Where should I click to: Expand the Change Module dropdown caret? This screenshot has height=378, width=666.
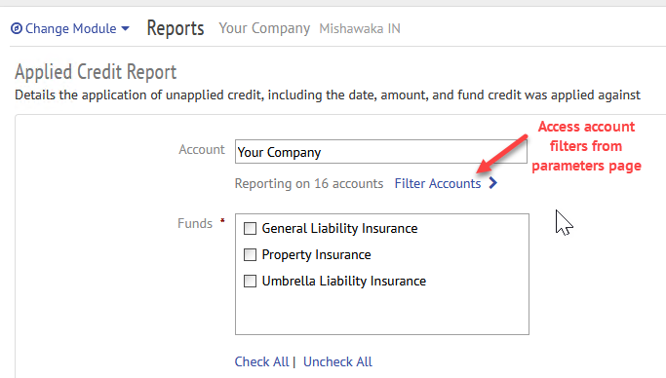click(125, 28)
